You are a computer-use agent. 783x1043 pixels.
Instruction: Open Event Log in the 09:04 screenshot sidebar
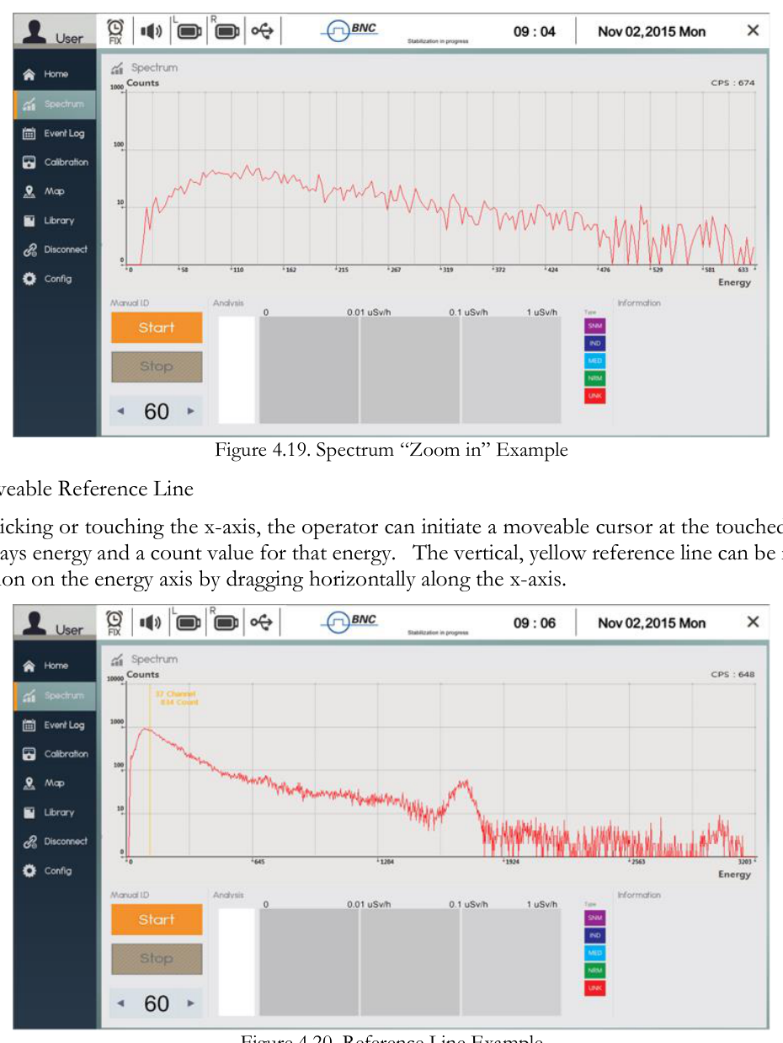tap(55, 133)
